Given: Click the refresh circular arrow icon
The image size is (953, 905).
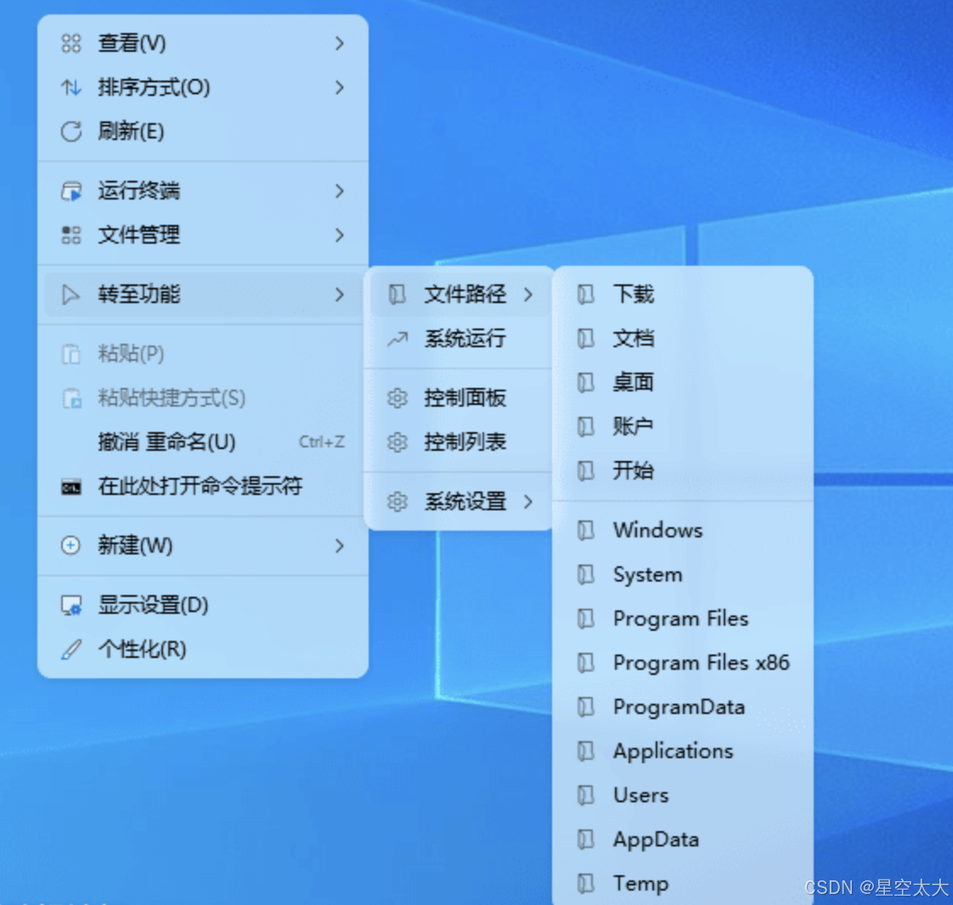Looking at the screenshot, I should [71, 132].
